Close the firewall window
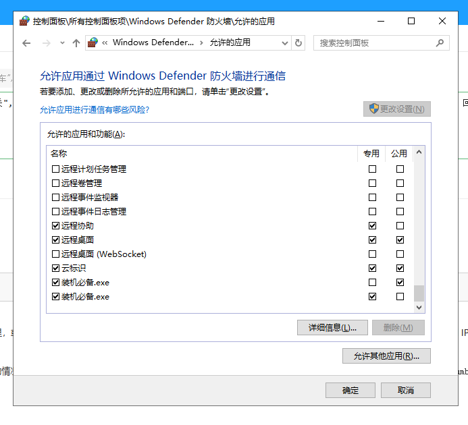468x425 pixels. 442,21
